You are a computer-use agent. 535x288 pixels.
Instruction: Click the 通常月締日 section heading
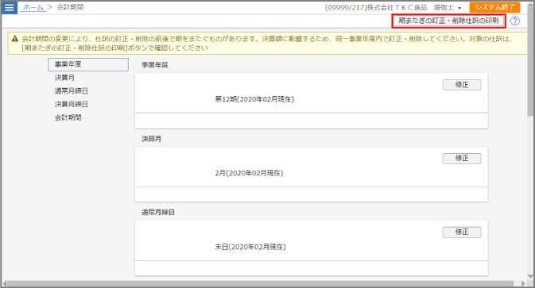pos(158,213)
